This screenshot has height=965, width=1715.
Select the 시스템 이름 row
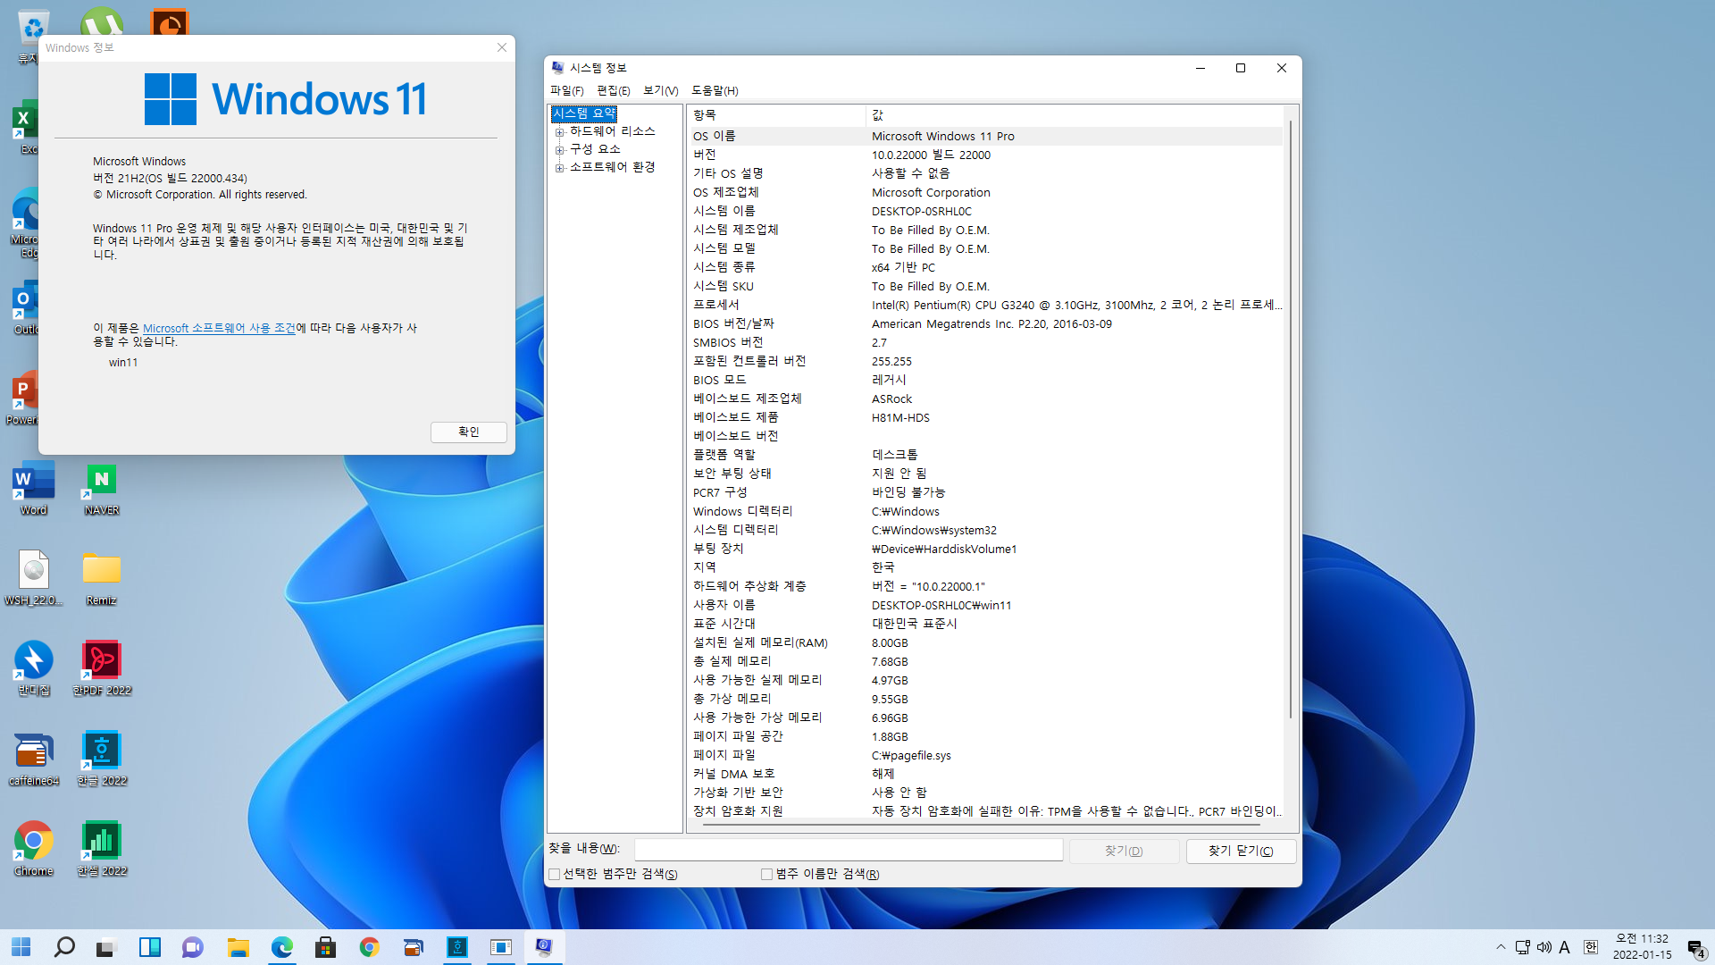(x=985, y=211)
